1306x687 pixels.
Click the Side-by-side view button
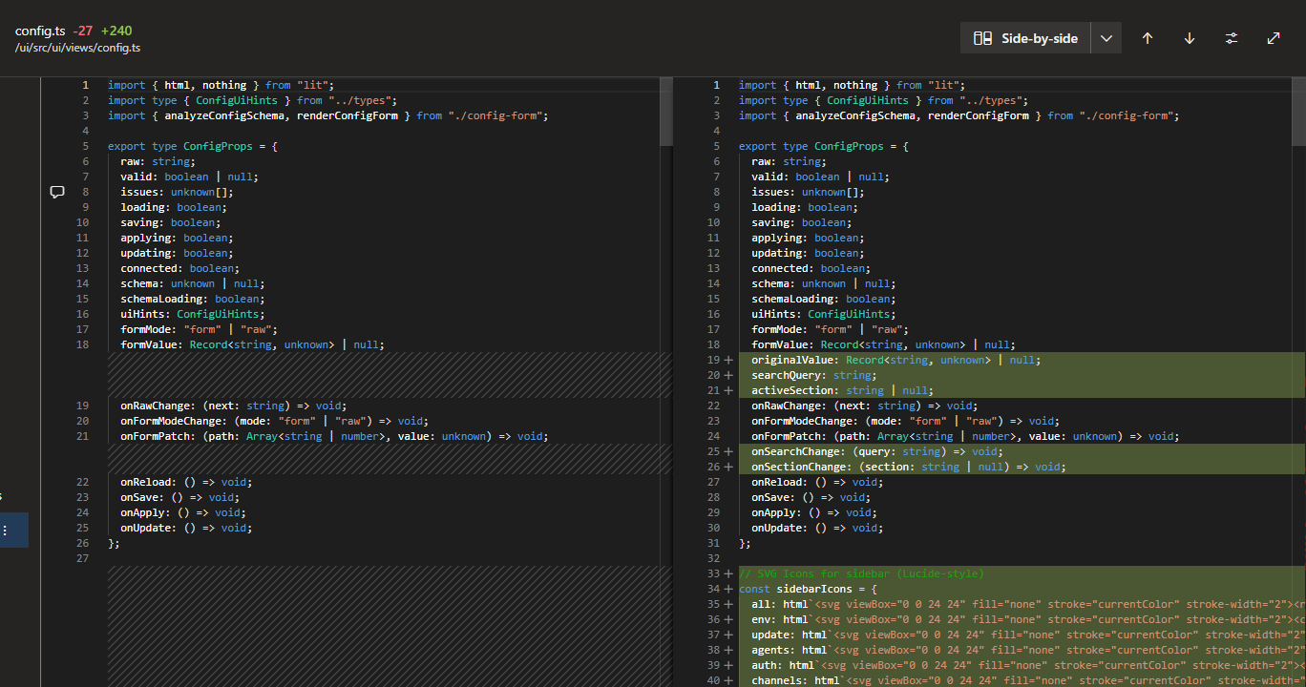point(1025,38)
